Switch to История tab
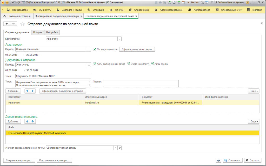This screenshot has height=166, width=266. (38, 32)
